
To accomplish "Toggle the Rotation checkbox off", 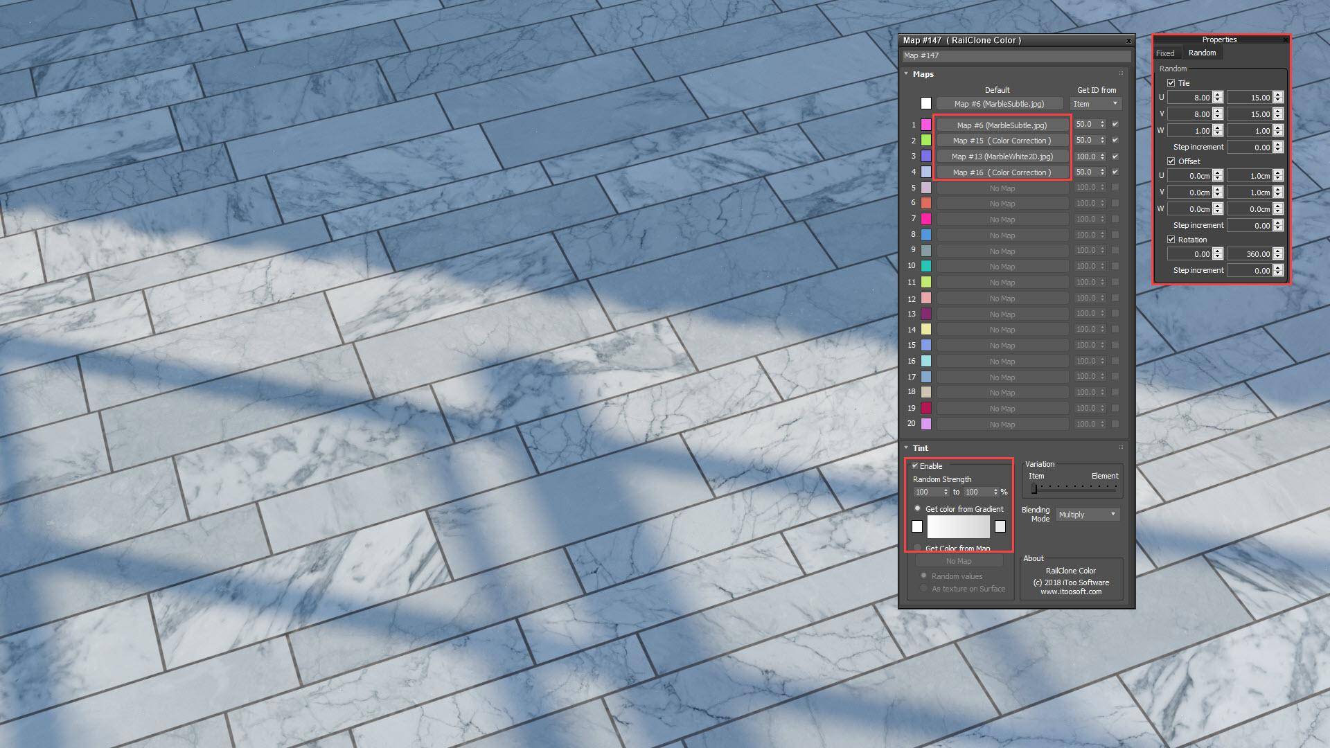I will tap(1171, 239).
